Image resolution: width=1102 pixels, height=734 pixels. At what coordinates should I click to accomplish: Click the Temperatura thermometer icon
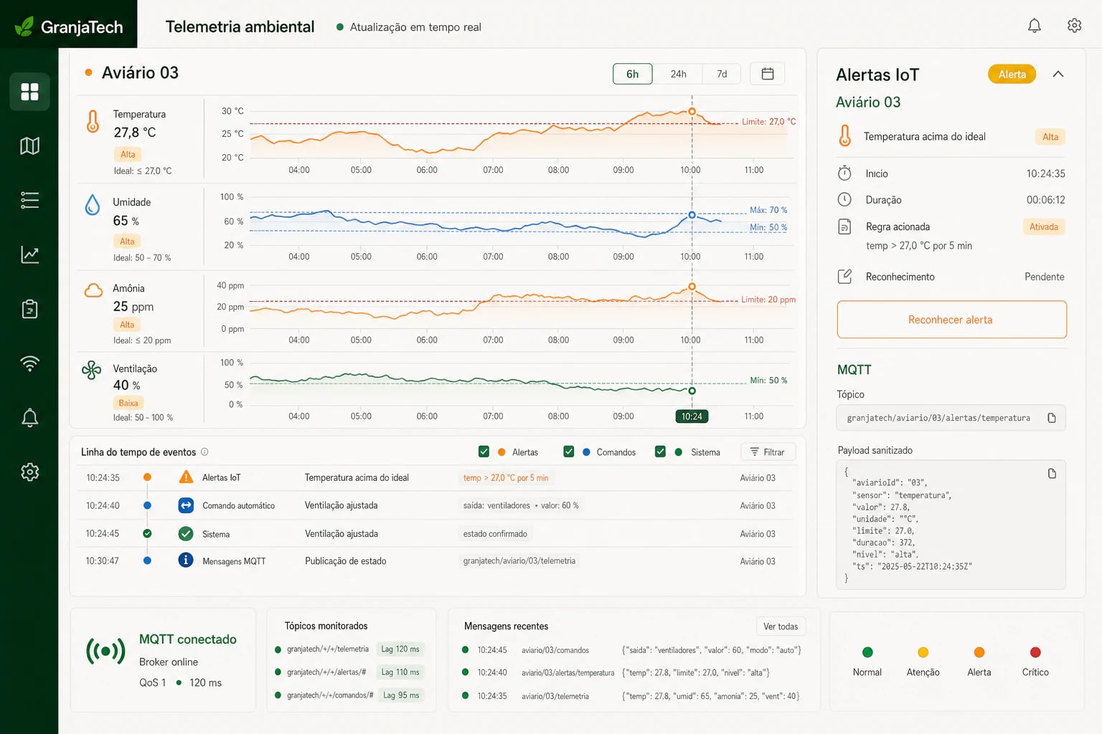[93, 121]
